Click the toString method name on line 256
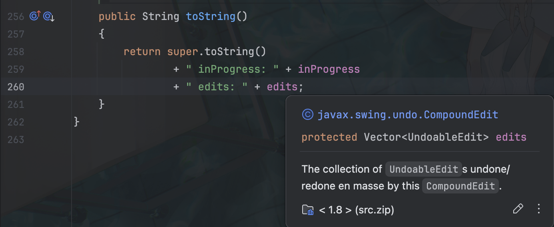The image size is (554, 227). [x=211, y=16]
